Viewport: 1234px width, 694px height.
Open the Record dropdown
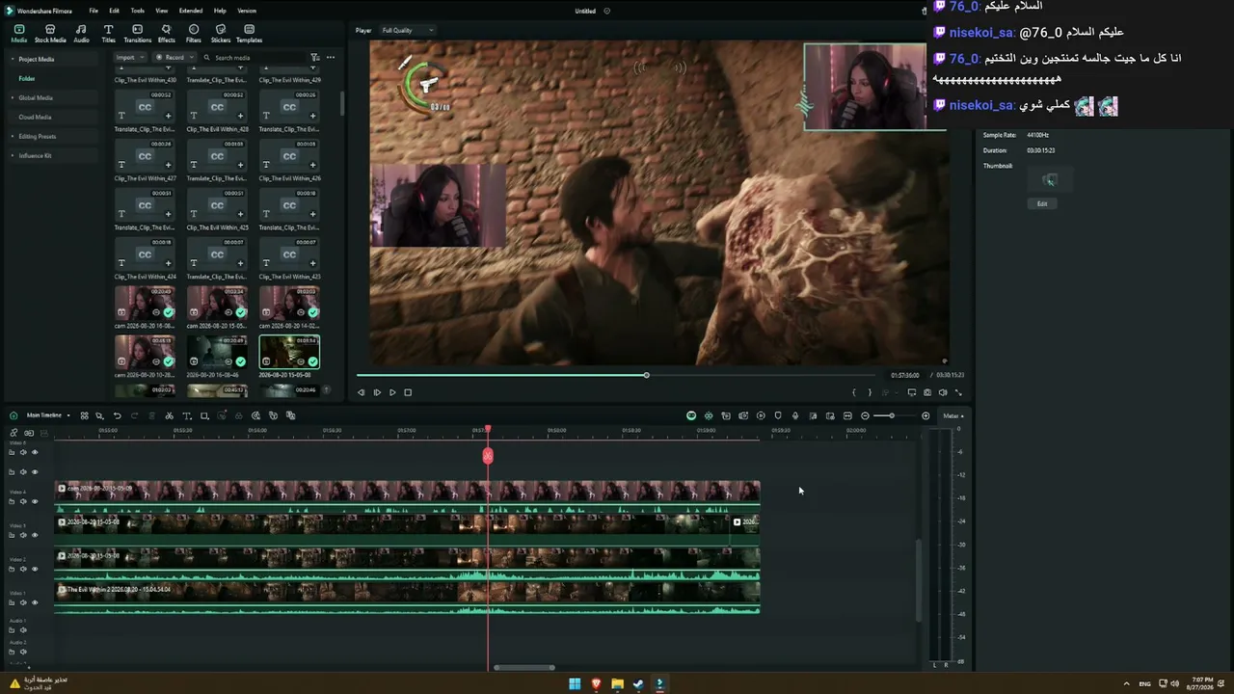pos(174,58)
